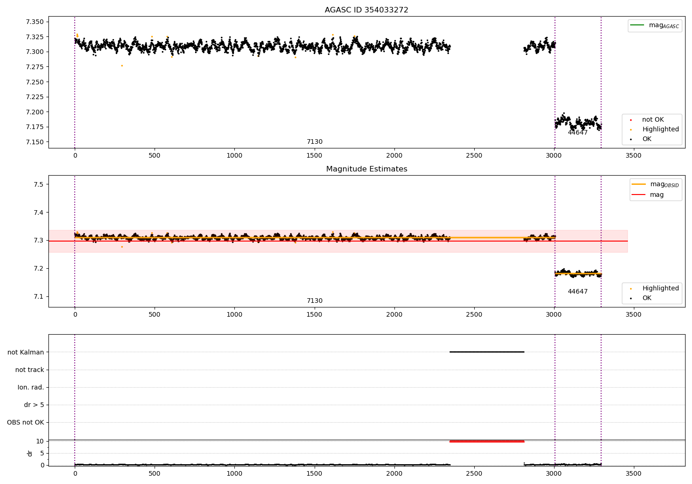This screenshot has height=484, width=692.
Task: Click the 7.200 y-axis tick label
Action: point(35,112)
